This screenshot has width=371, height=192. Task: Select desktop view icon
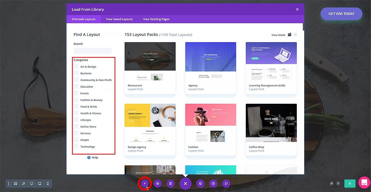pos(32,184)
